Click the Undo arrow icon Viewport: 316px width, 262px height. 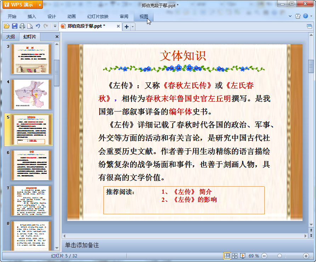(38, 26)
